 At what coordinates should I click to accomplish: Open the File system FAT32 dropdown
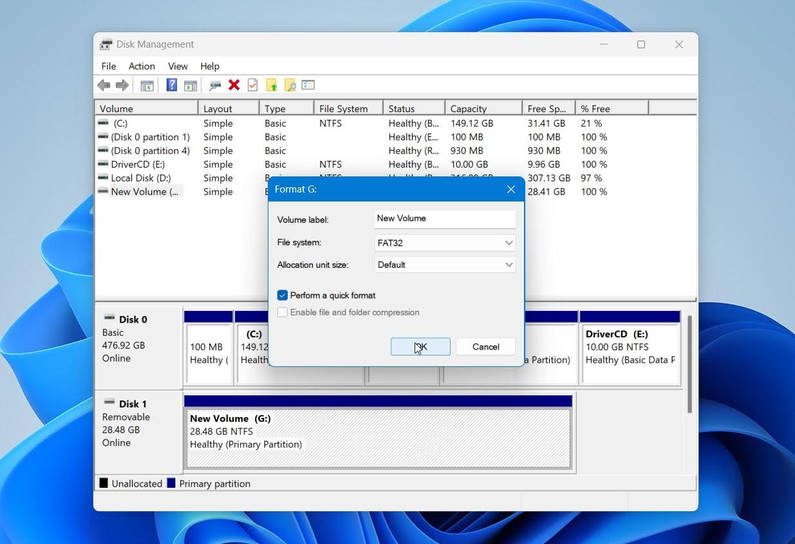point(445,243)
